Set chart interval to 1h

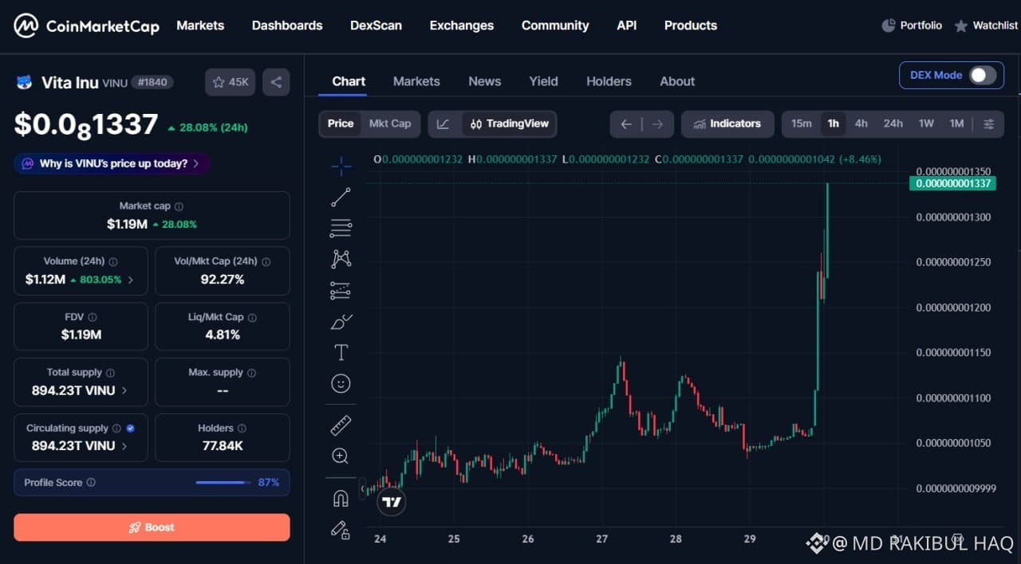(833, 123)
